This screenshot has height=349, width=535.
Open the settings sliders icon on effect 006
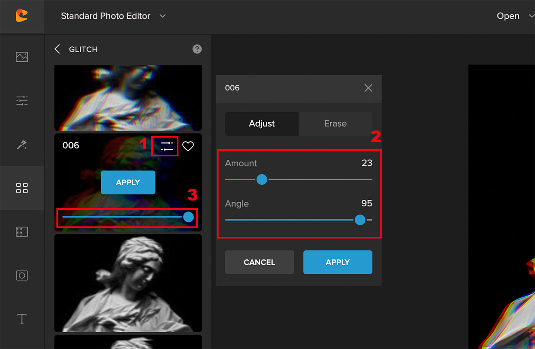(x=165, y=146)
